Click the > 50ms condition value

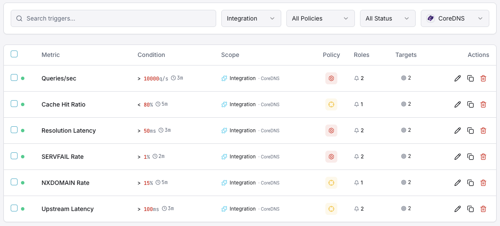pos(147,131)
